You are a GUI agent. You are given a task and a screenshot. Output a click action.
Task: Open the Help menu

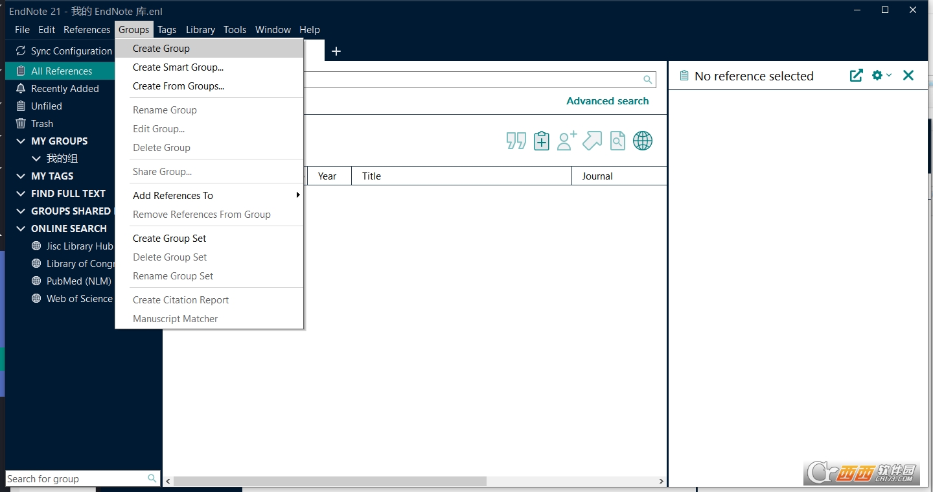click(310, 30)
